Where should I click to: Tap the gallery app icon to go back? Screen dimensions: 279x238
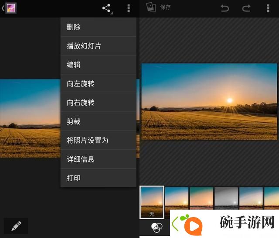pyautogui.click(x=11, y=8)
